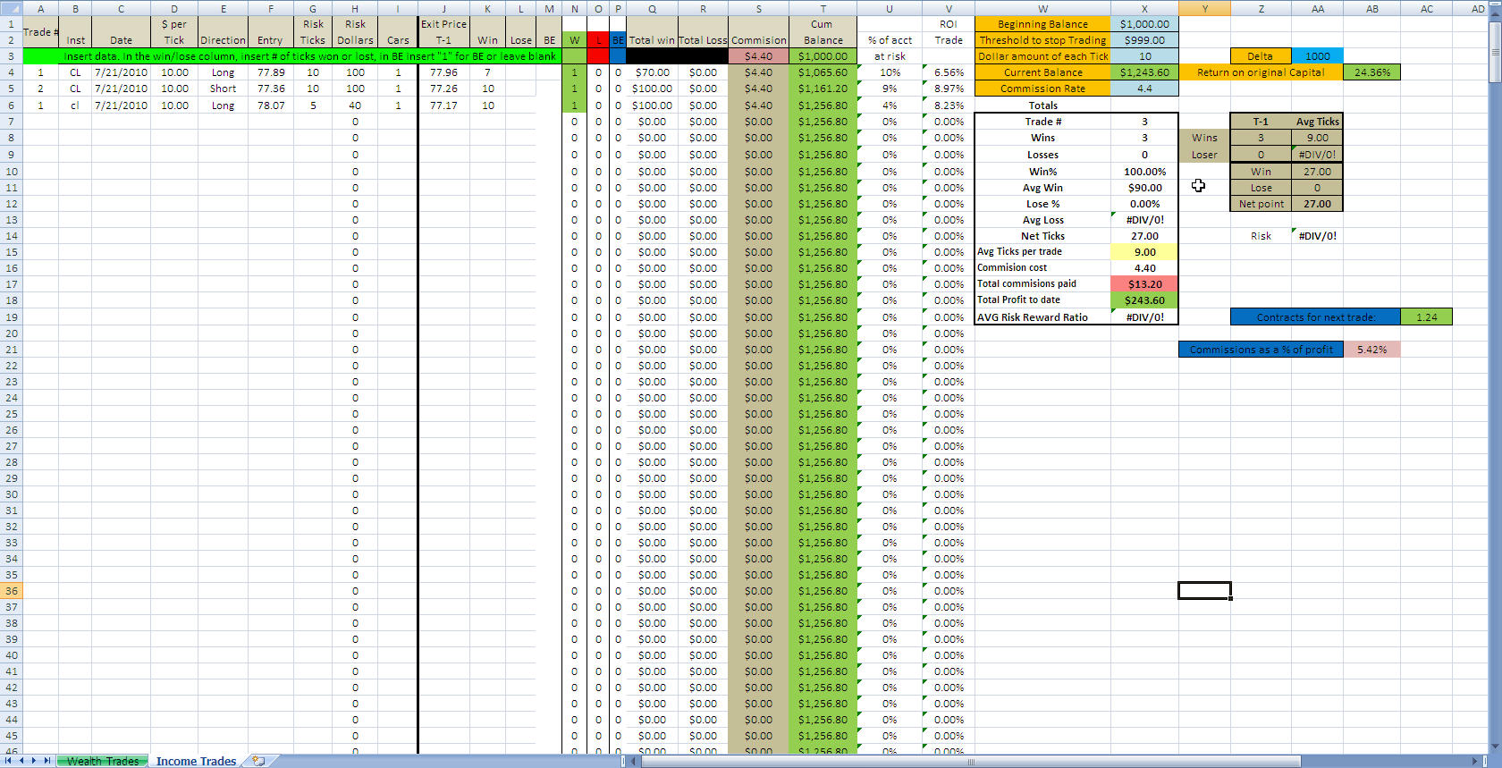Click the Exit Price T-1 header cell
Viewport: 1502px width, 768px height.
pos(443,32)
